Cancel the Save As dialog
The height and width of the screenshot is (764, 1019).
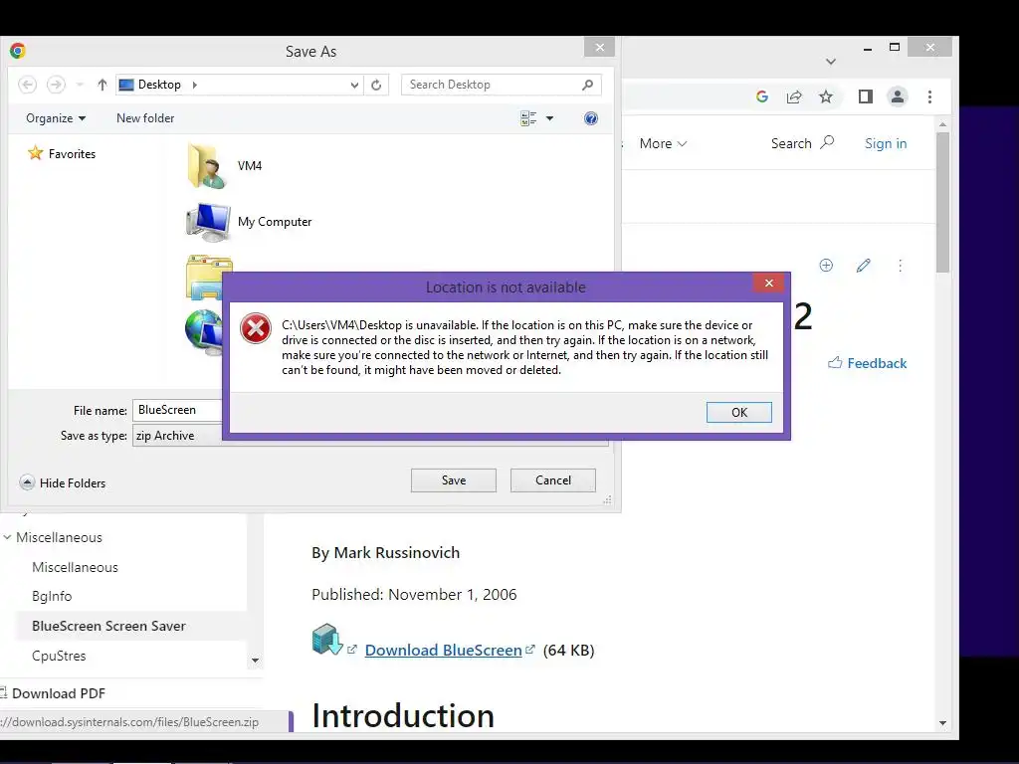(553, 480)
